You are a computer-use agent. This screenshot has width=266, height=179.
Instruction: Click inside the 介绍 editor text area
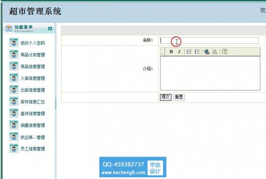pos(210,73)
